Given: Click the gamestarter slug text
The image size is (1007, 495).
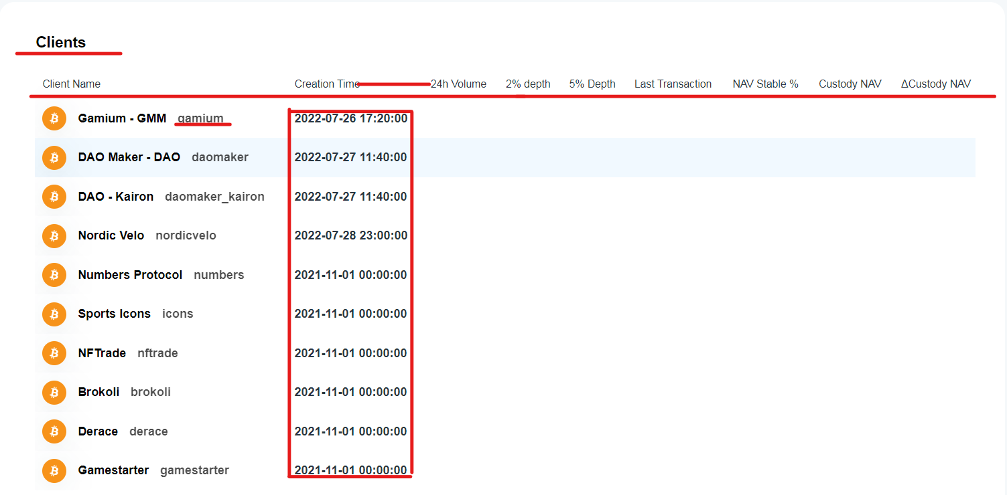Looking at the screenshot, I should 194,470.
